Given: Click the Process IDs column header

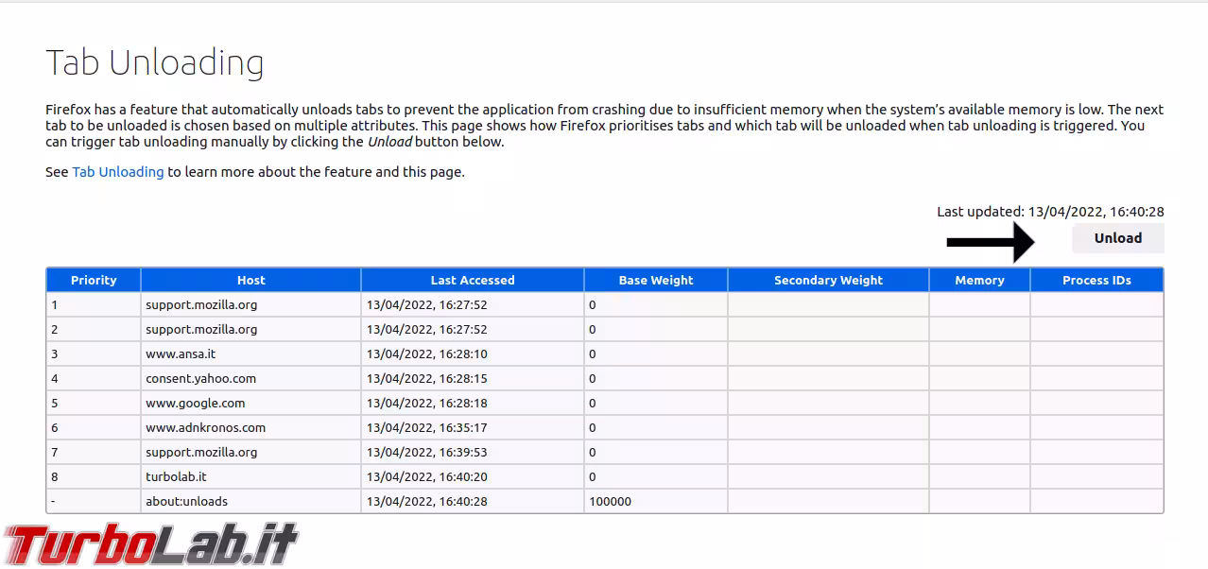Looking at the screenshot, I should coord(1096,280).
